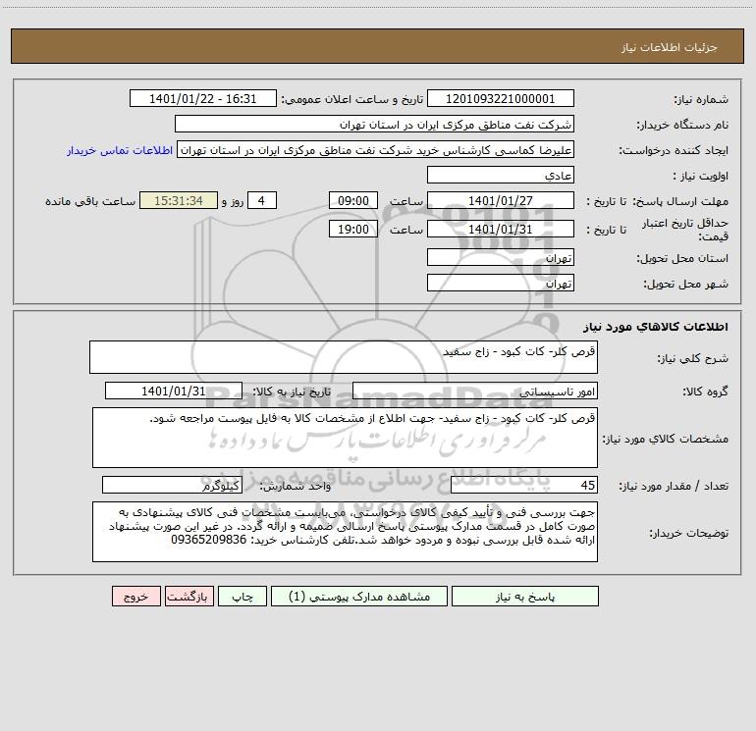The width and height of the screenshot is (756, 731).
Task: Click the section heading 'اطلاعات کالاهای مورد نیاز'
Action: click(x=656, y=327)
